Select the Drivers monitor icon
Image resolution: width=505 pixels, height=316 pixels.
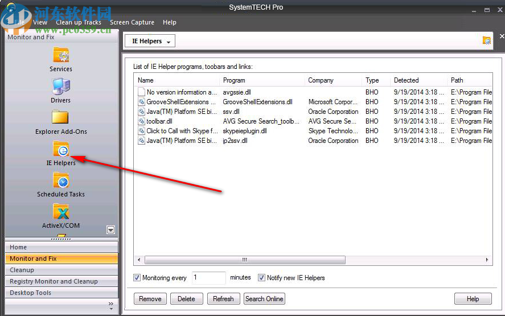click(x=60, y=87)
